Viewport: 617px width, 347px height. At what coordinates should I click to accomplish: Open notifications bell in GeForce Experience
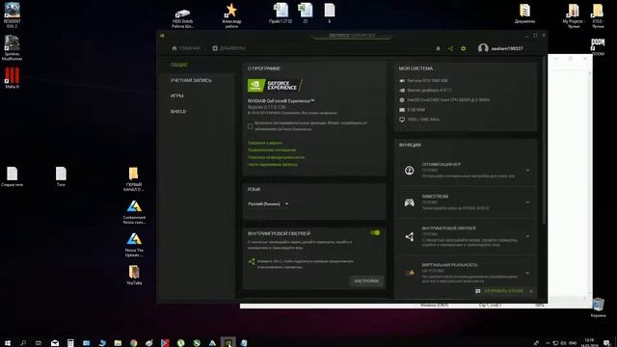(438, 48)
